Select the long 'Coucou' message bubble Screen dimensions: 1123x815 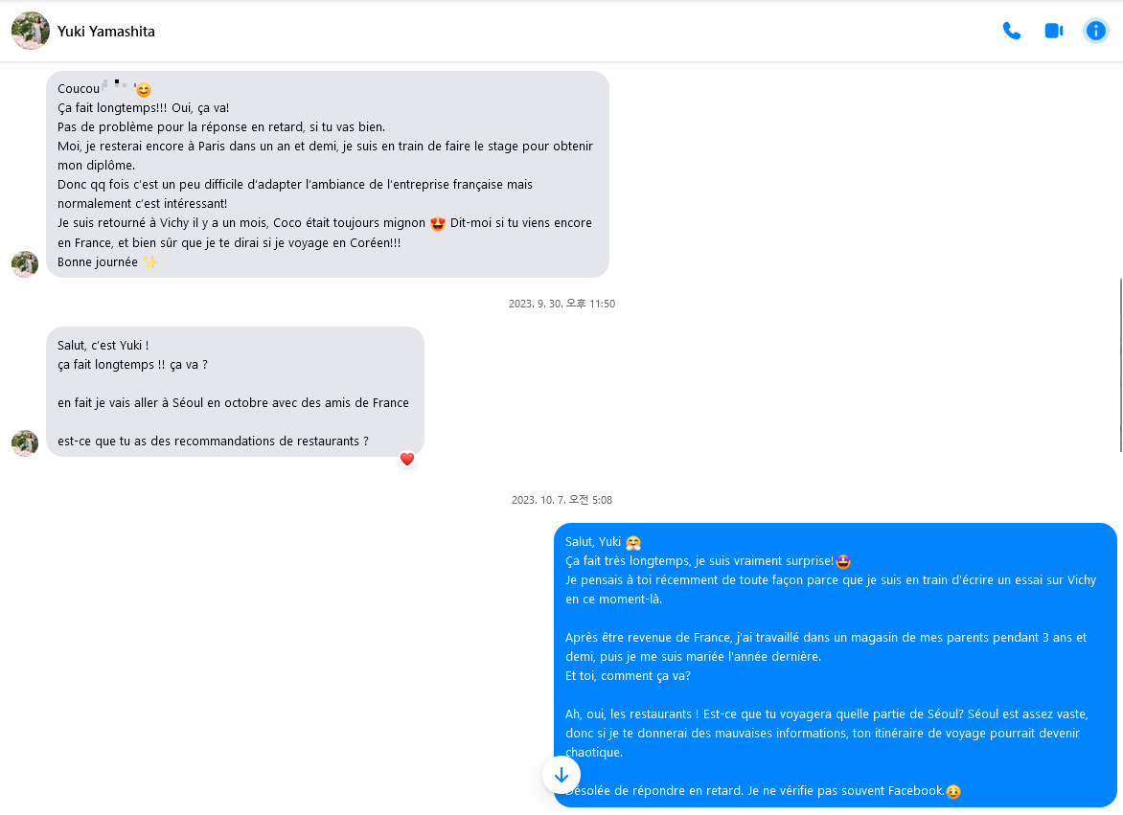pyautogui.click(x=328, y=174)
